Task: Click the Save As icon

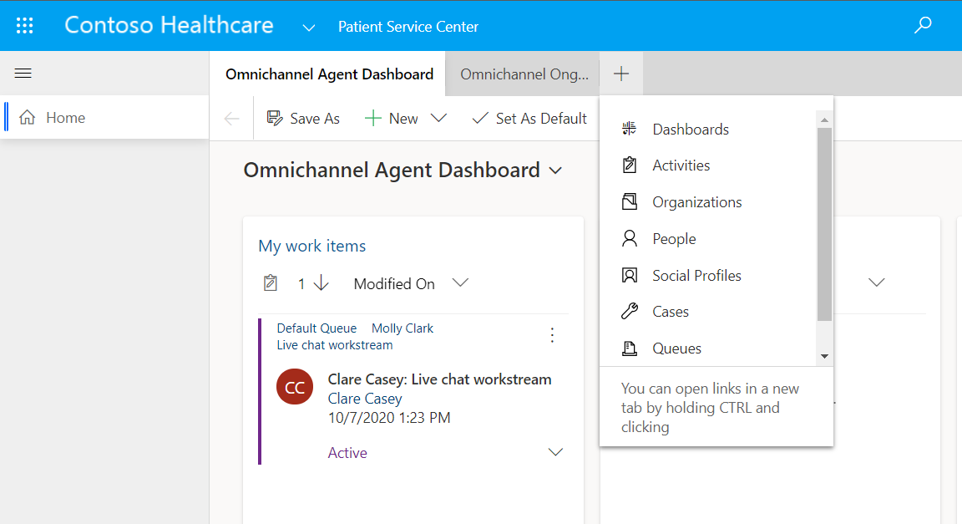Action: tap(275, 119)
